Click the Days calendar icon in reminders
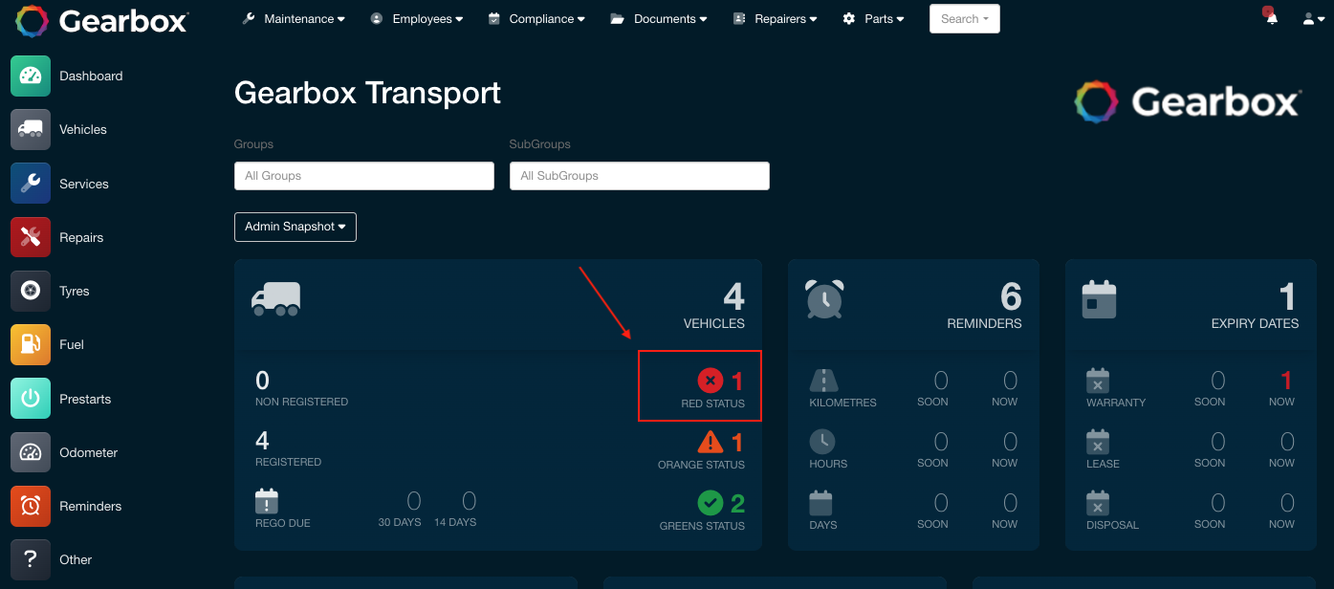The height and width of the screenshot is (589, 1334). pyautogui.click(x=821, y=503)
